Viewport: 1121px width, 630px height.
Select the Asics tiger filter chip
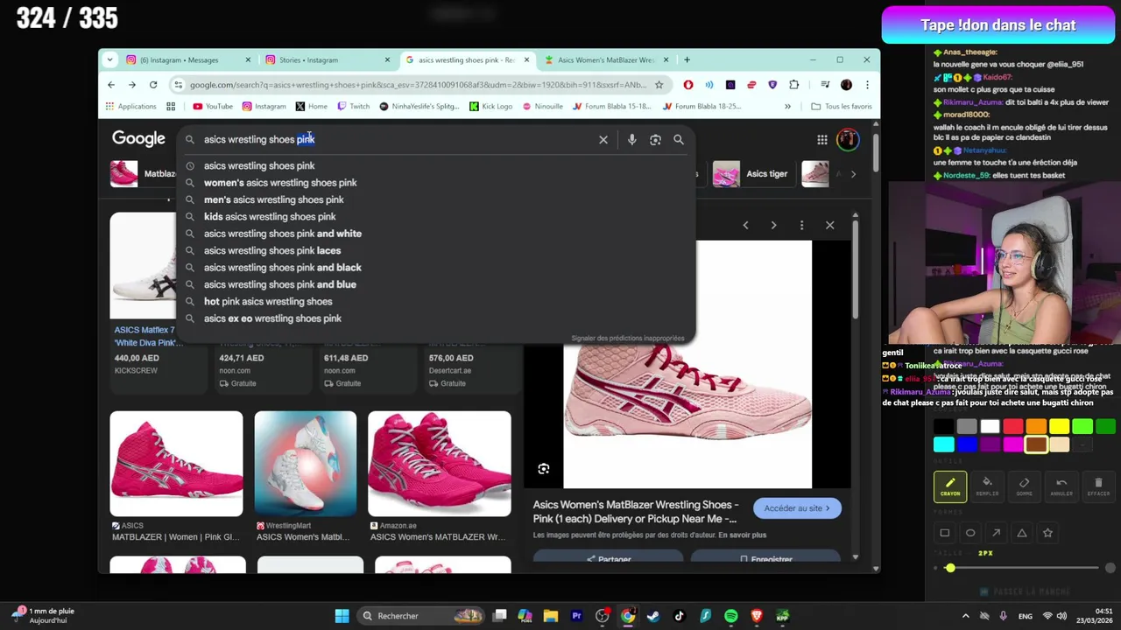pyautogui.click(x=752, y=174)
